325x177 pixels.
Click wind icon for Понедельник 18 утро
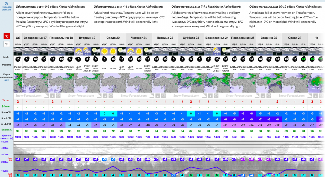[53, 59]
